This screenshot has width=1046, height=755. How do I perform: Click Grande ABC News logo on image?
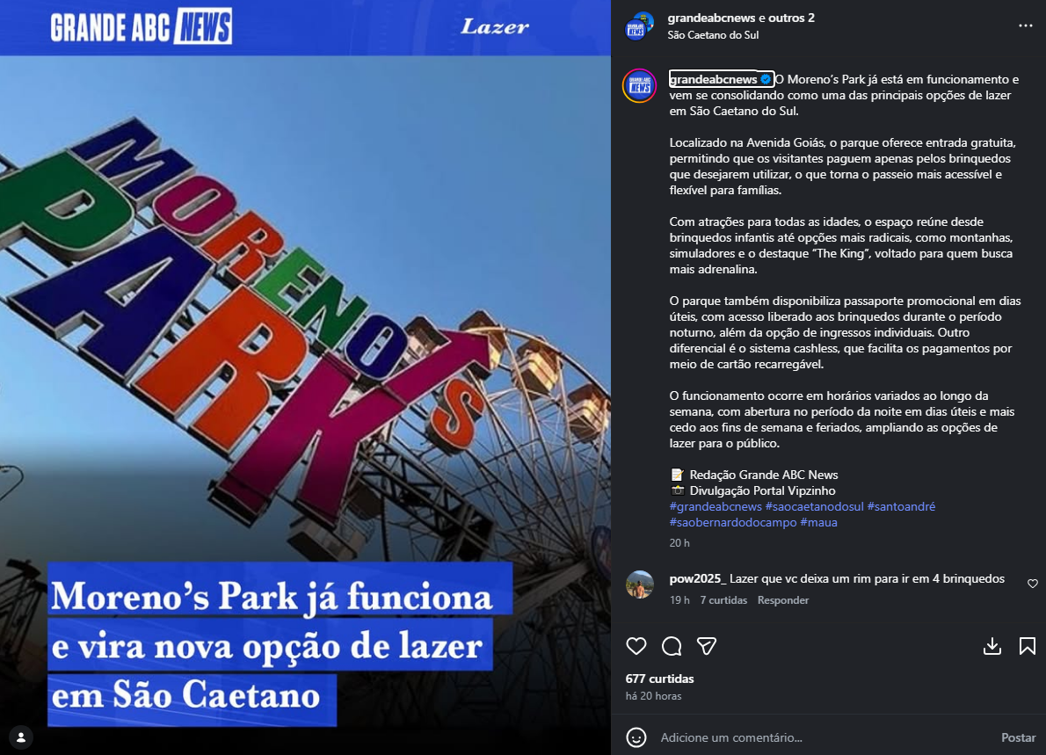pyautogui.click(x=142, y=26)
